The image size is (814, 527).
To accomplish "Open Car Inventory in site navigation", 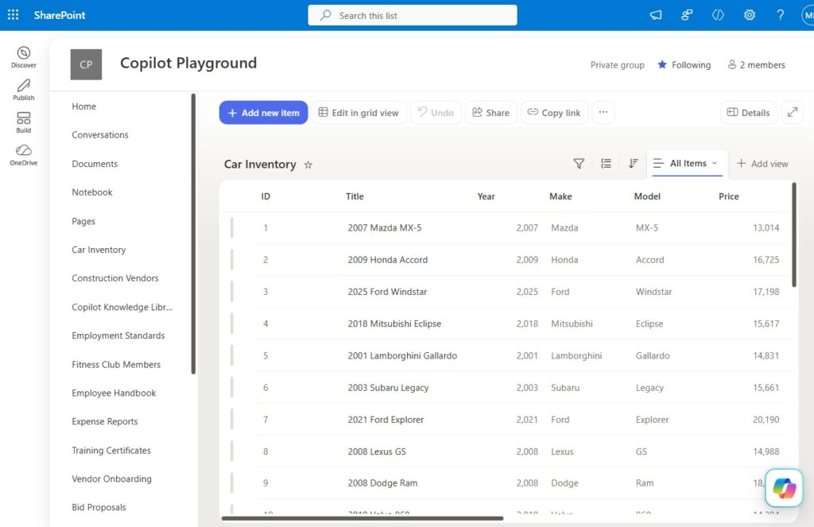I will pyautogui.click(x=99, y=250).
